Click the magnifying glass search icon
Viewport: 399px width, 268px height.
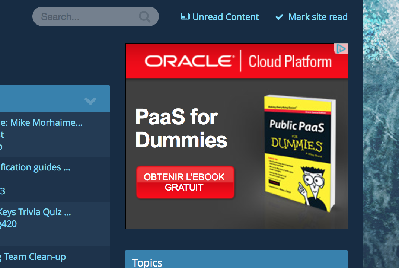[x=144, y=17]
